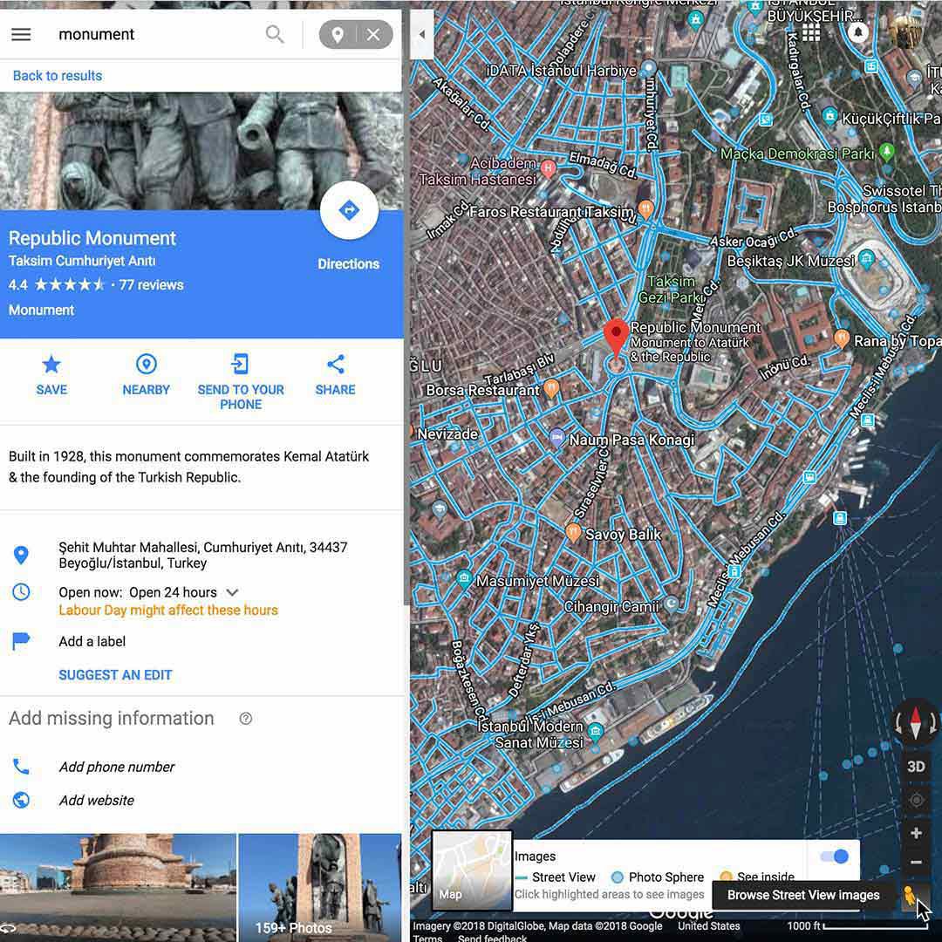The image size is (942, 942).
Task: Click the Taksim Gezi Parkı label
Action: [671, 289]
